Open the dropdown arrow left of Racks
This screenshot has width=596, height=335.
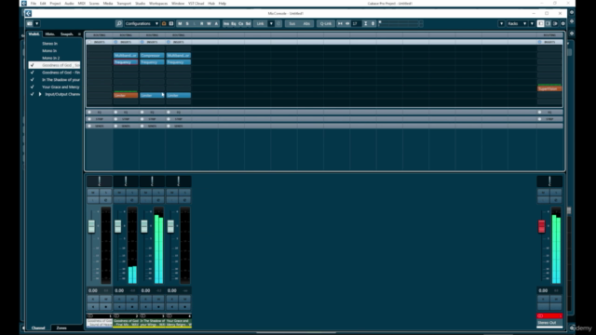click(x=501, y=23)
